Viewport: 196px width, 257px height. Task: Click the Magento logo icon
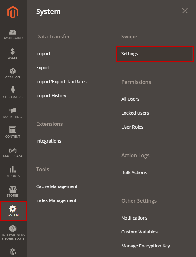[13, 12]
